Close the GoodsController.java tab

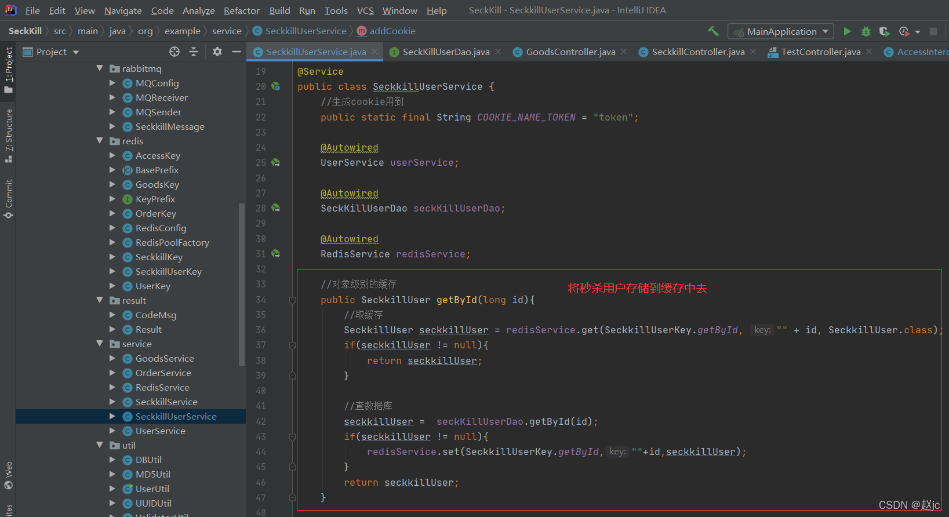pos(624,52)
